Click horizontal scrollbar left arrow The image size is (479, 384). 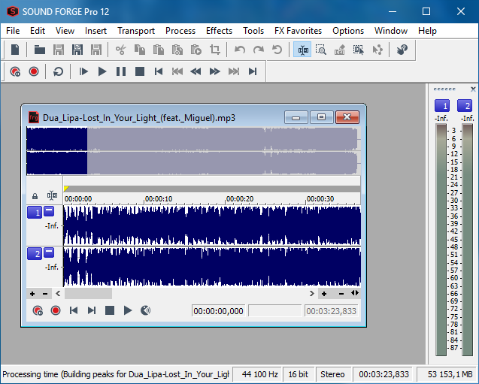[58, 294]
